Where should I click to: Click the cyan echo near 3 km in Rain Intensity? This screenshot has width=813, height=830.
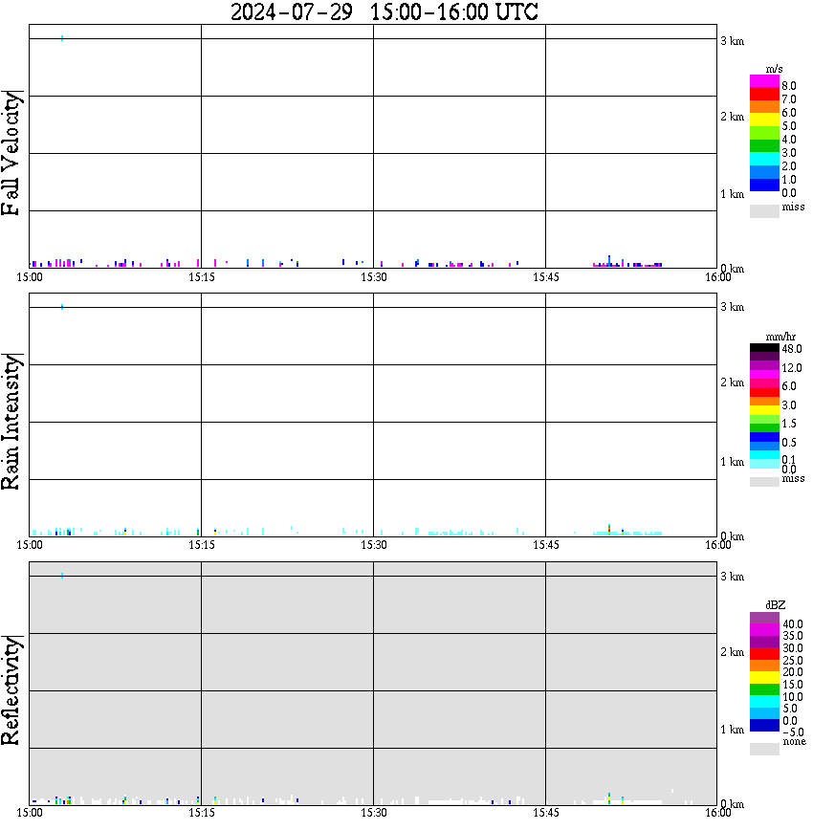pos(62,307)
